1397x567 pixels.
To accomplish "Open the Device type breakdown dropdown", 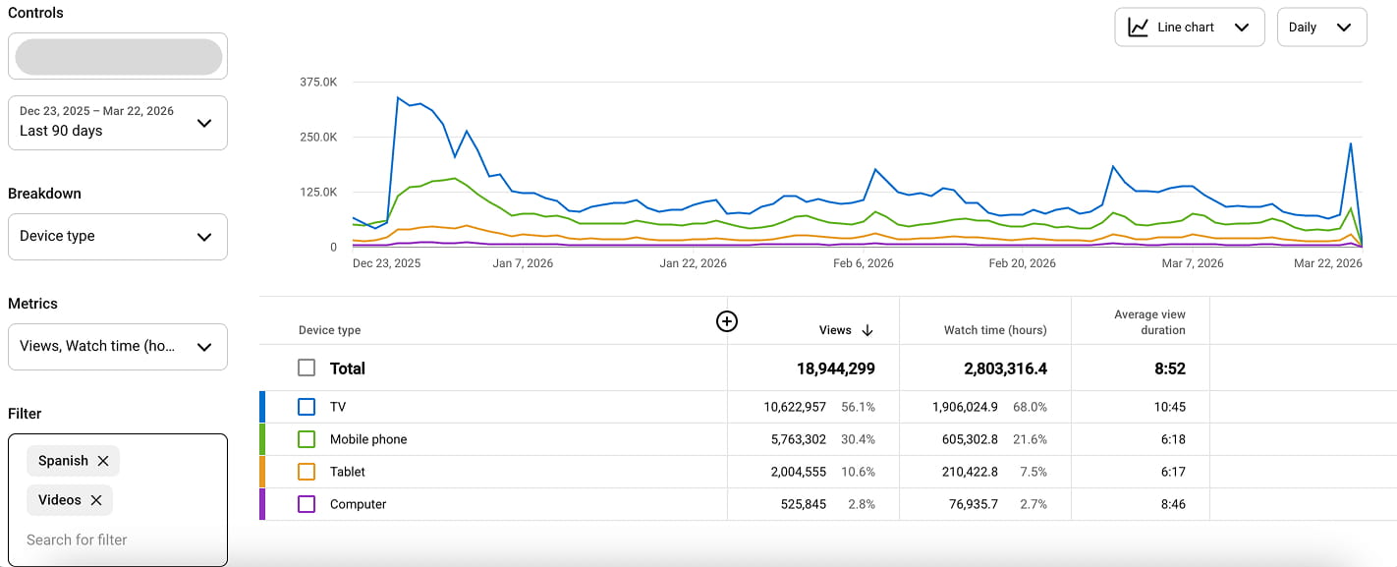I will coord(117,236).
